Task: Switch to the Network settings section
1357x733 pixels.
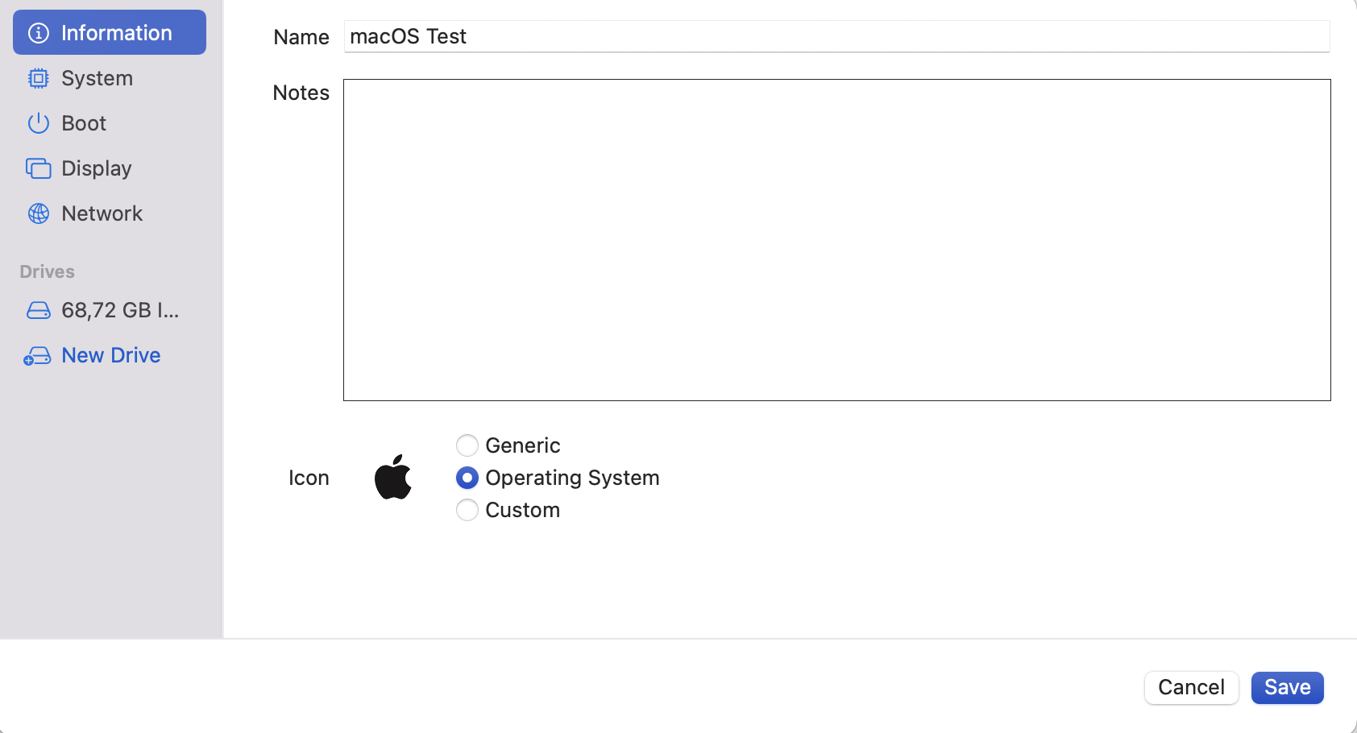Action: [102, 213]
